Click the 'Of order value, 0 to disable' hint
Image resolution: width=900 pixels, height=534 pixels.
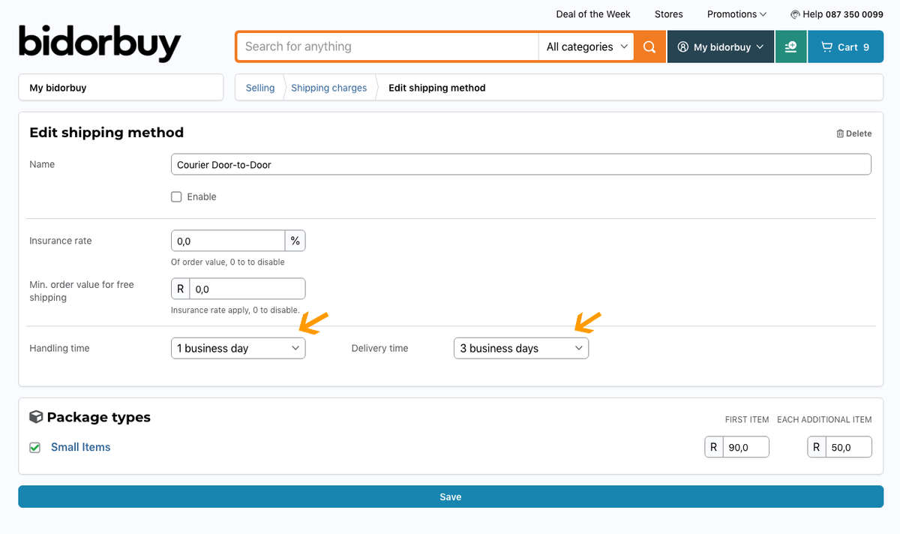point(228,262)
